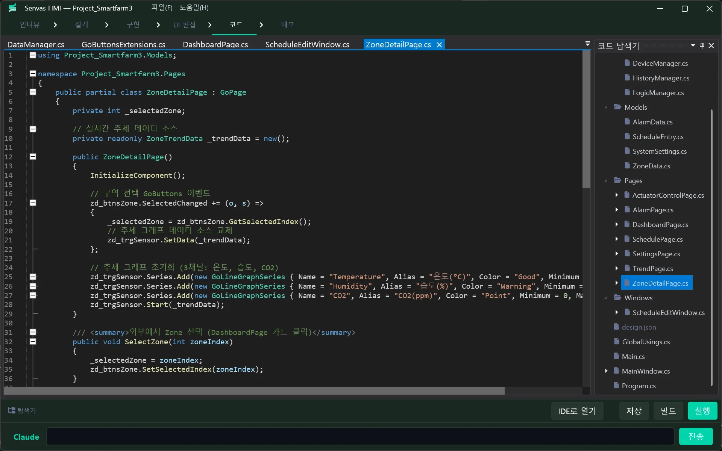
Task: Open the 코드 탐색기 header dropdown
Action: pos(692,45)
